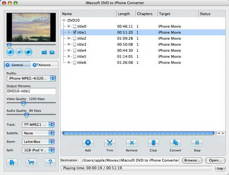Click the Destination path field

[130, 160]
